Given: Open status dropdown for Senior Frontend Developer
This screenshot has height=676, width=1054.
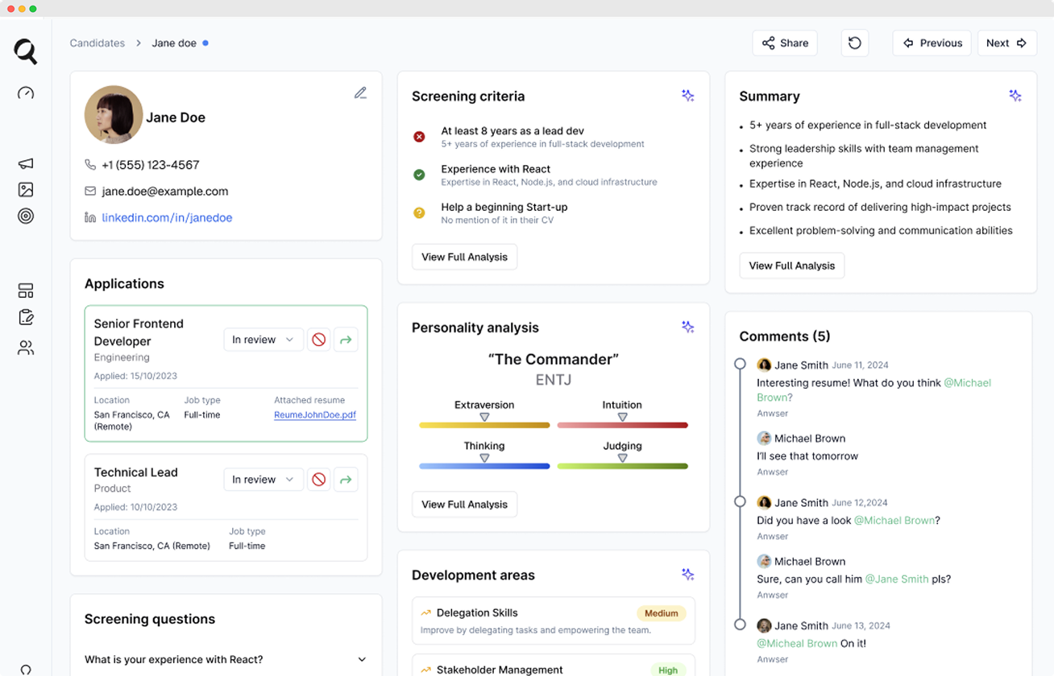Looking at the screenshot, I should 263,340.
